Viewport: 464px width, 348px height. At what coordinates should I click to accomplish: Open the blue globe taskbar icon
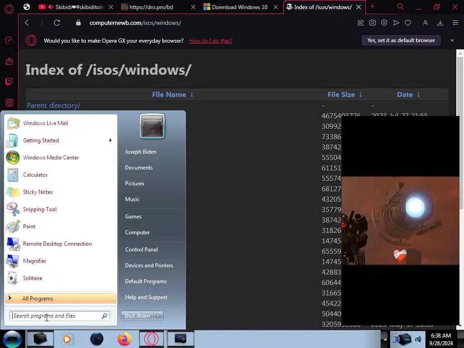click(x=97, y=339)
